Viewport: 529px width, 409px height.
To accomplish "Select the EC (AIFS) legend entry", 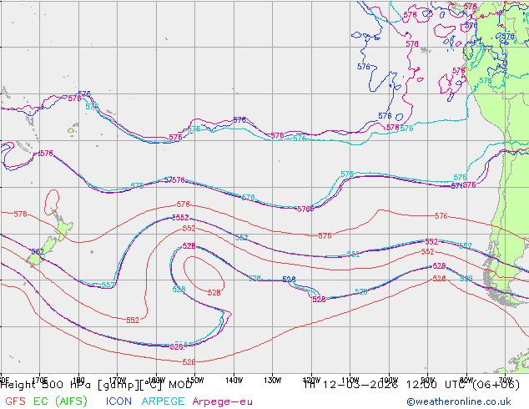I will click(x=60, y=401).
